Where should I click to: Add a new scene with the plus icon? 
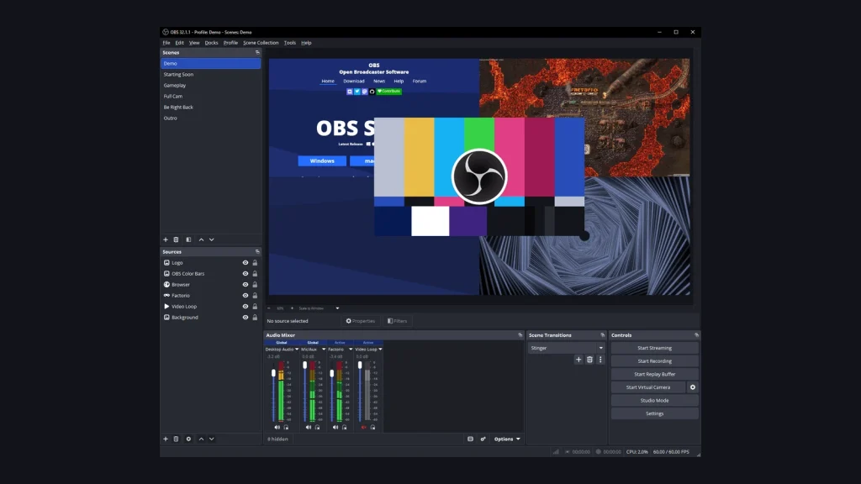[166, 239]
